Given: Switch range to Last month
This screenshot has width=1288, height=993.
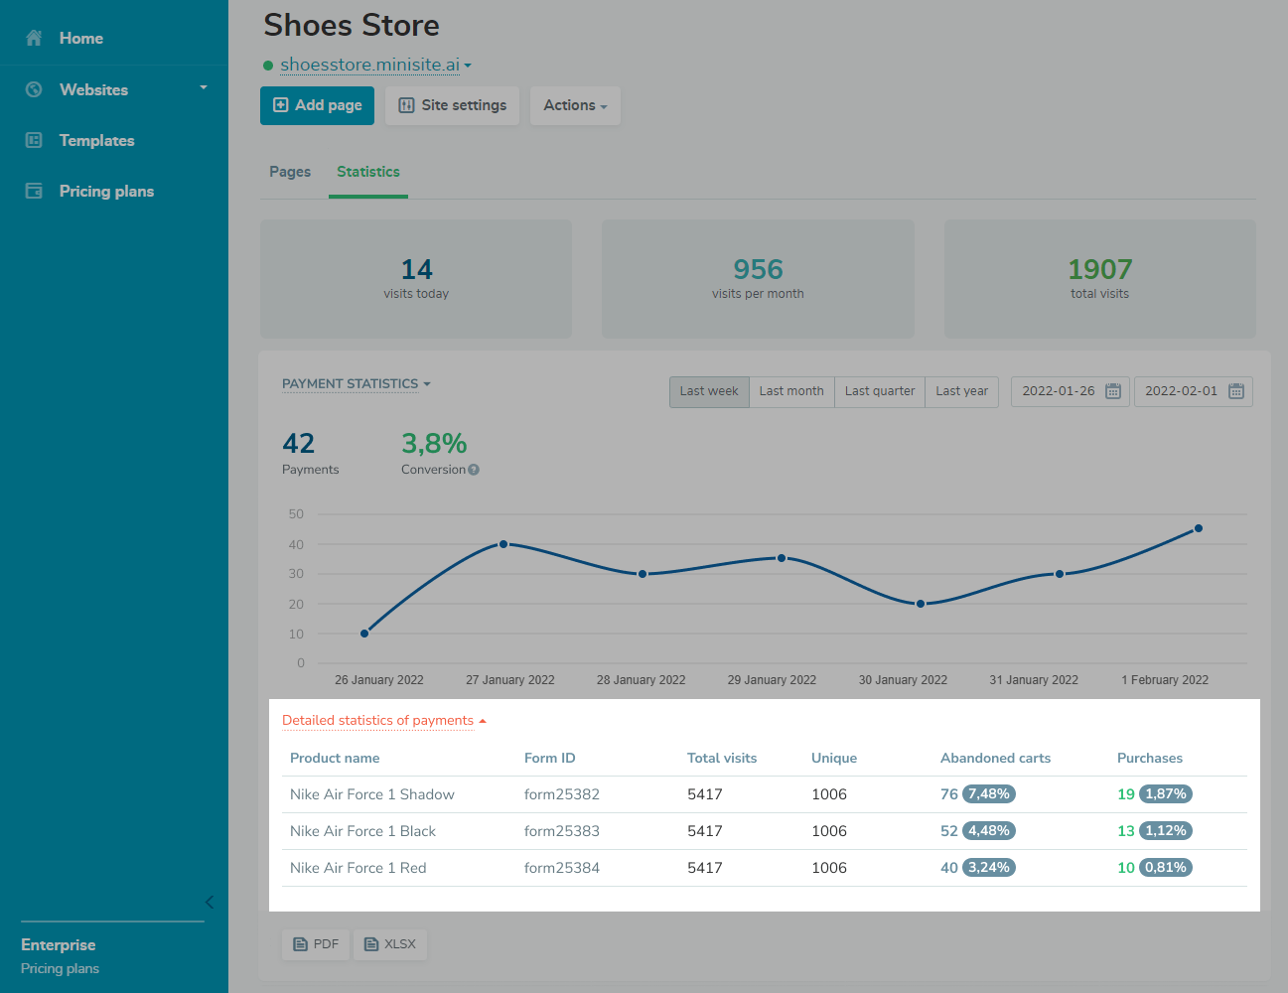Looking at the screenshot, I should point(791,391).
